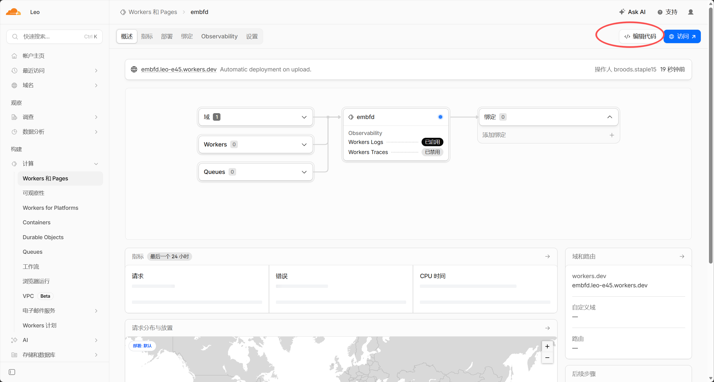Collapse the 计算 sidebar section

96,164
